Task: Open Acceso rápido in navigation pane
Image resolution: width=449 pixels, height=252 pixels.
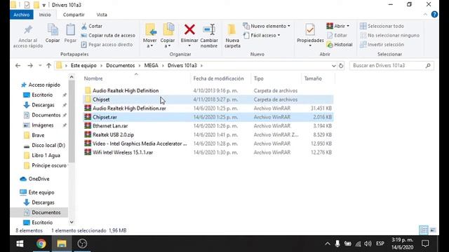Action: (44, 85)
